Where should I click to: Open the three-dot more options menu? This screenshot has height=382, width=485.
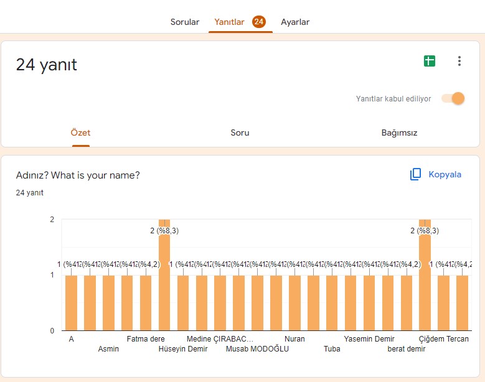[459, 61]
